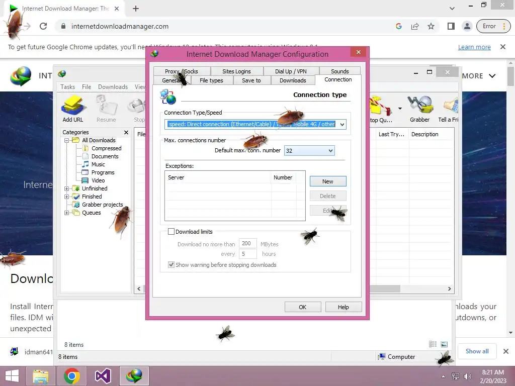
Task: Open a new Chrome tab
Action: (x=136, y=9)
